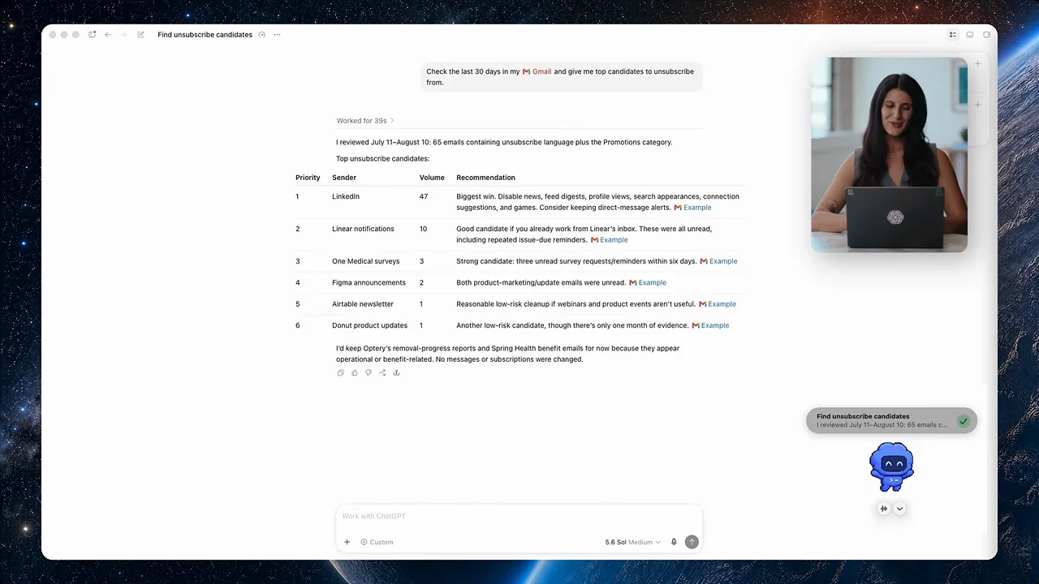Open the Gmail mention in the user prompt
1039x584 pixels.
coord(537,71)
